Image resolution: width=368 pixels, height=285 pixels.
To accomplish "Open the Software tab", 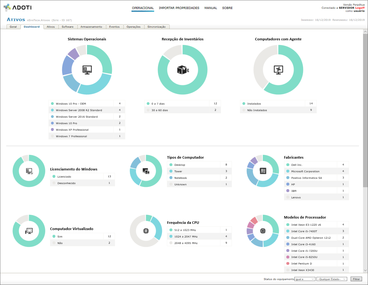I will click(67, 27).
